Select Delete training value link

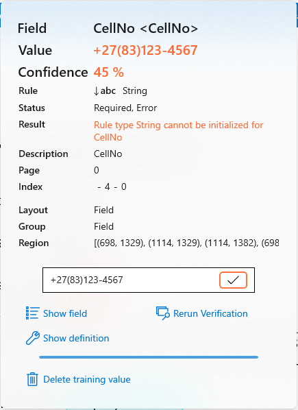tap(87, 379)
